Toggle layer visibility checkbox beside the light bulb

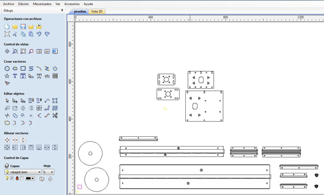(12, 178)
